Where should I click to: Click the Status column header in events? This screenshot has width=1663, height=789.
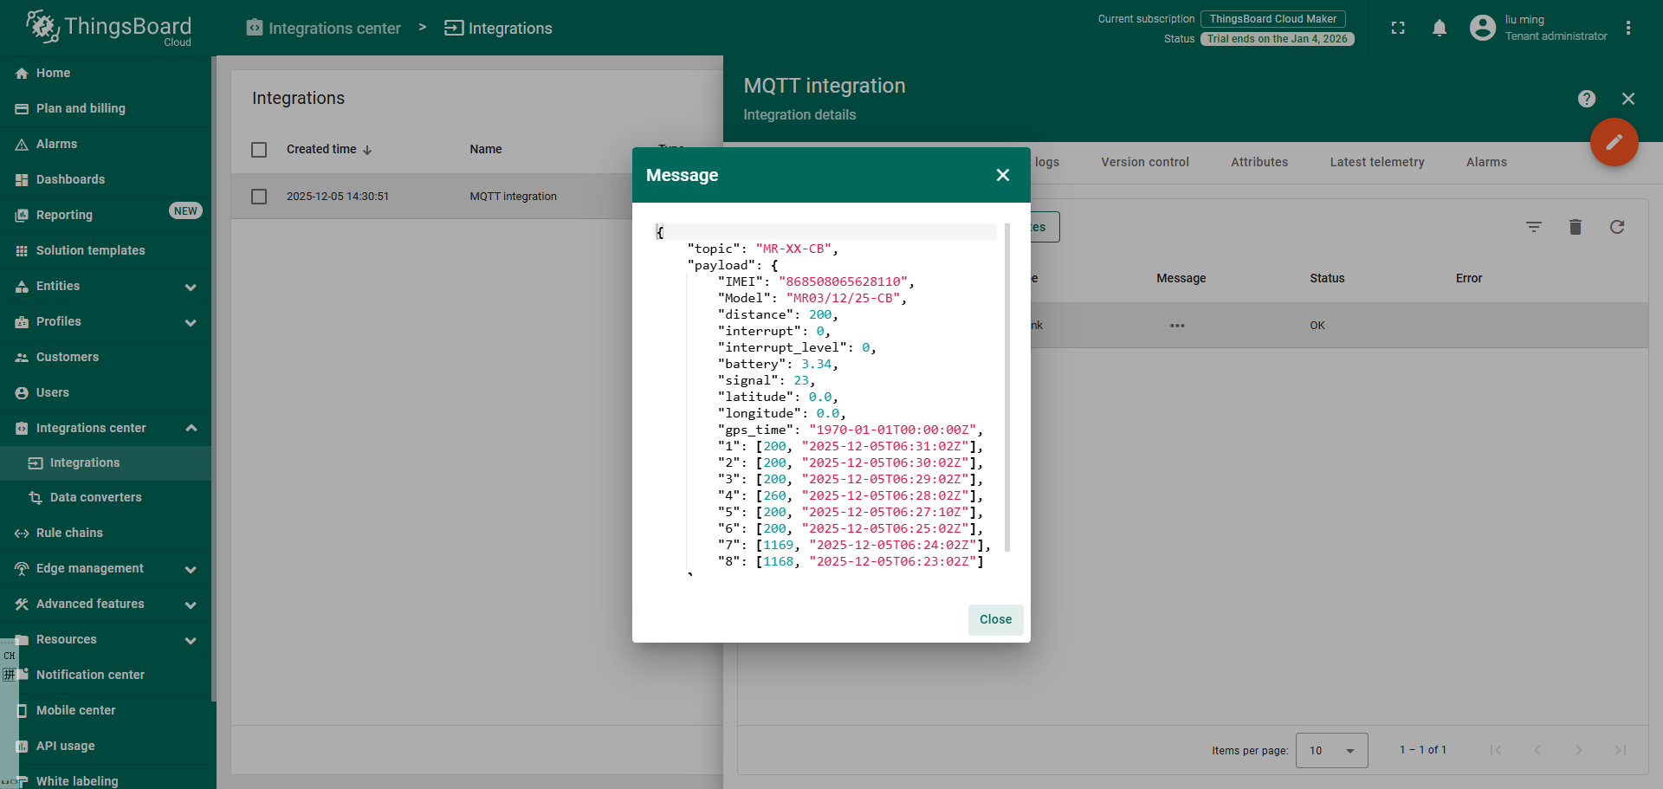click(x=1327, y=279)
